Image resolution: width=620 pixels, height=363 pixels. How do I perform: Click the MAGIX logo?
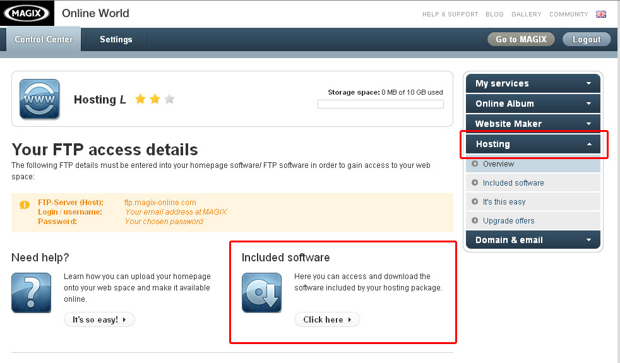click(x=27, y=13)
